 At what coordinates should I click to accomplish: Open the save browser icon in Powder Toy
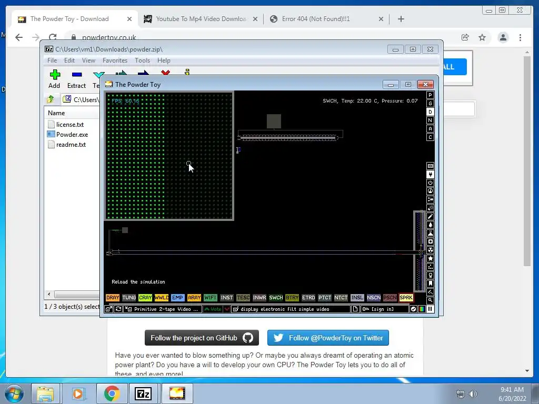(108, 309)
